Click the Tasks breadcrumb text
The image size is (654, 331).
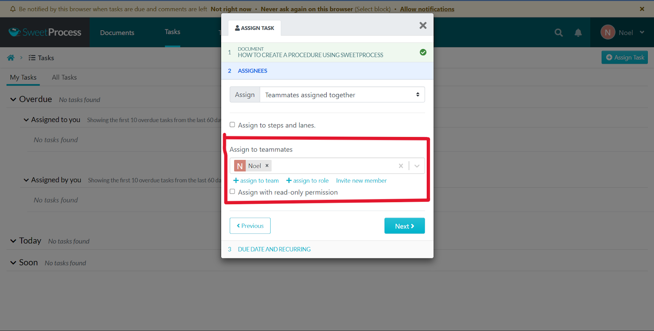point(46,58)
